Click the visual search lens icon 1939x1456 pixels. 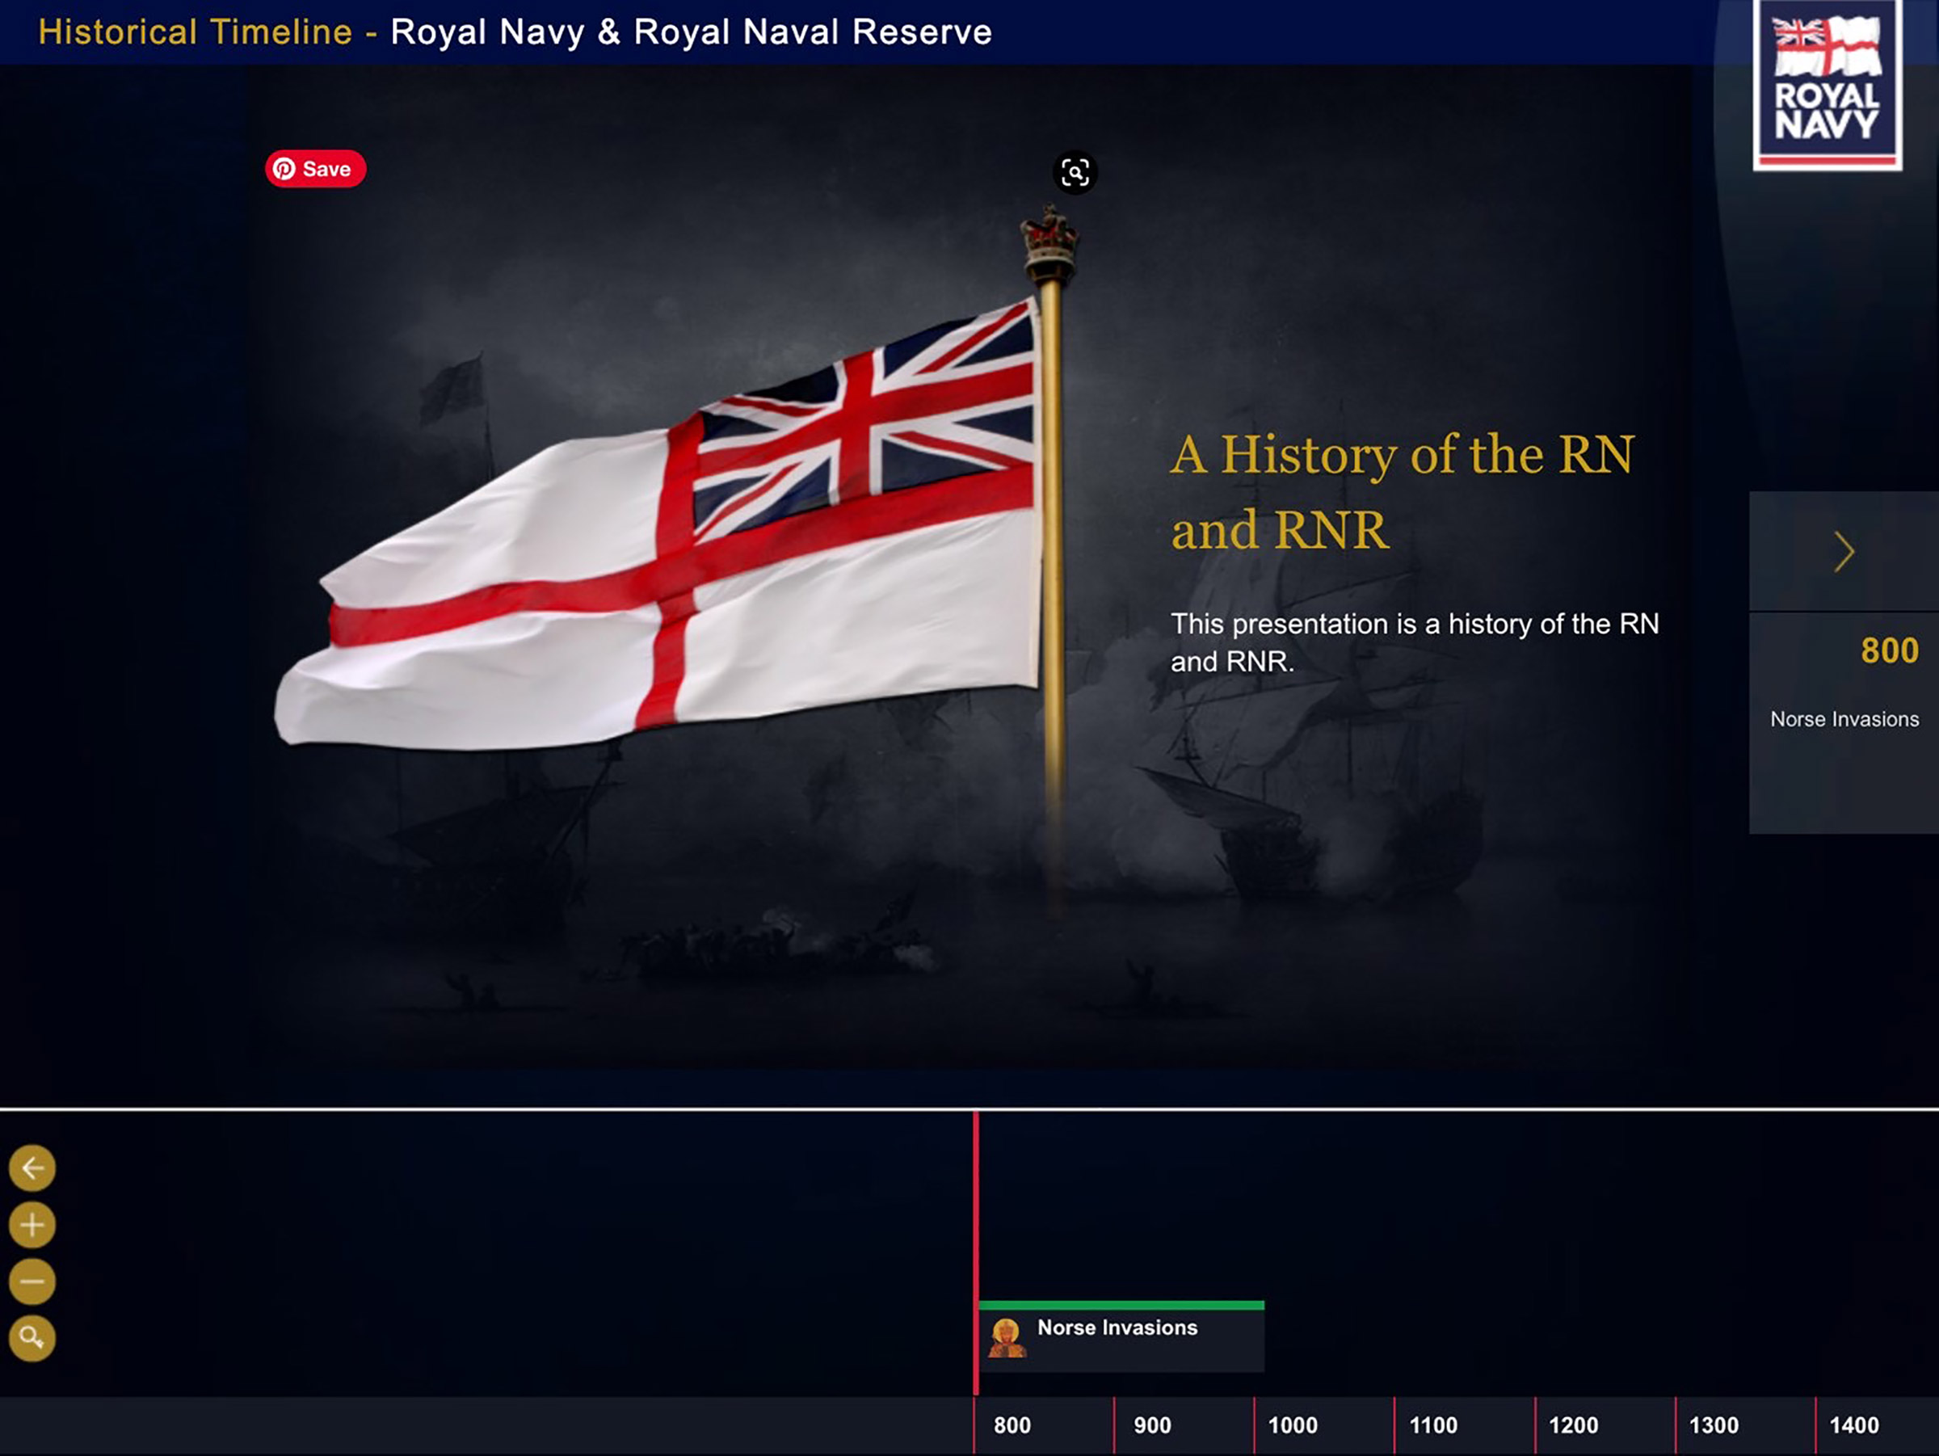1075,173
